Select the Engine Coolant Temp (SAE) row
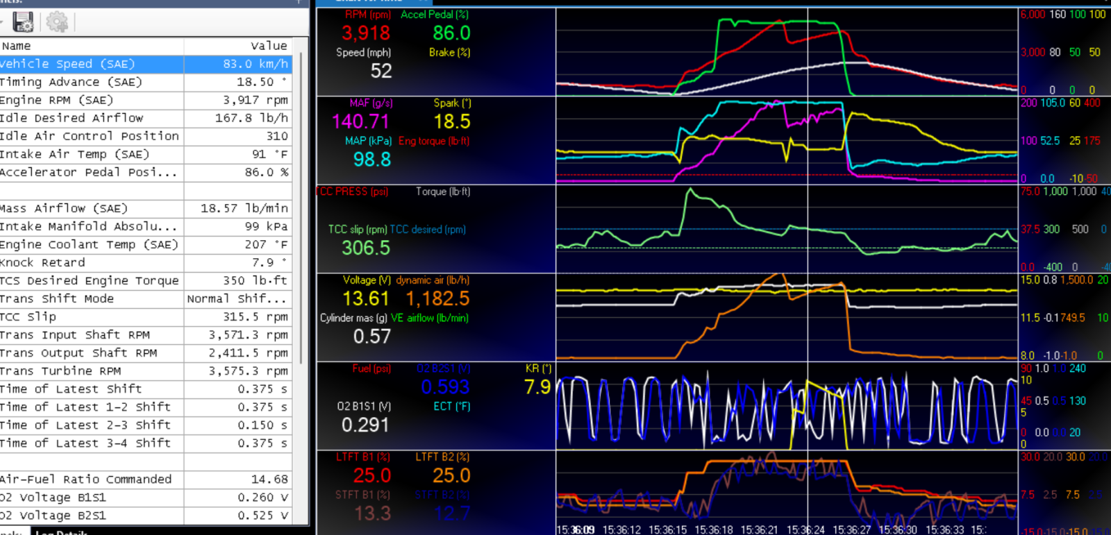The image size is (1111, 535). pyautogui.click(x=146, y=244)
